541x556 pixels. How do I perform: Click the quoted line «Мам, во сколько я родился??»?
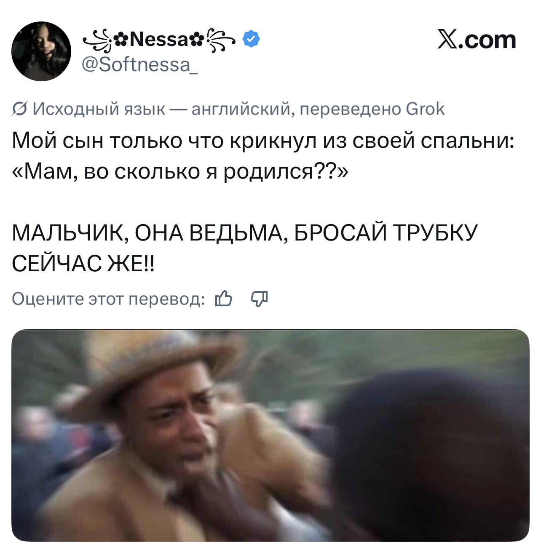(x=180, y=171)
